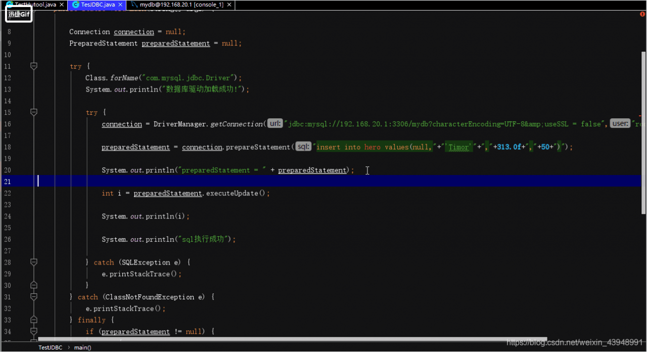Click the horizontal editor scrollbar

[292, 339]
